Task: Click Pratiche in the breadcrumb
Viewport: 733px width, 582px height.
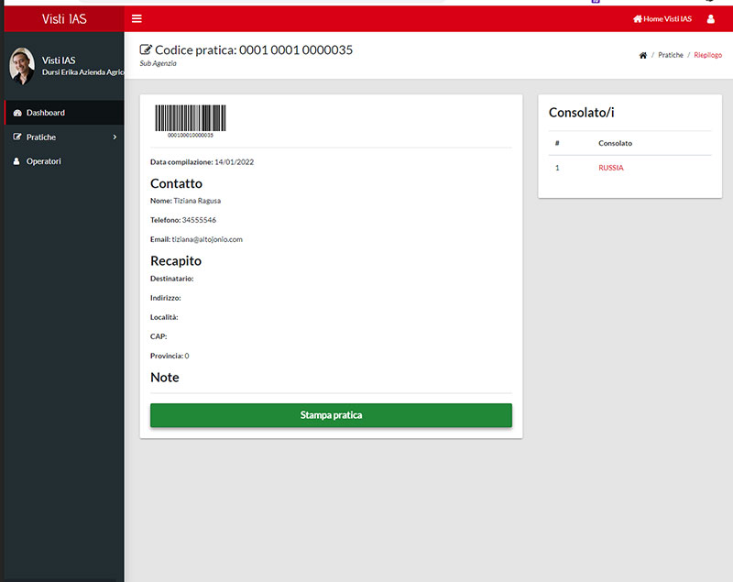Action: 671,55
